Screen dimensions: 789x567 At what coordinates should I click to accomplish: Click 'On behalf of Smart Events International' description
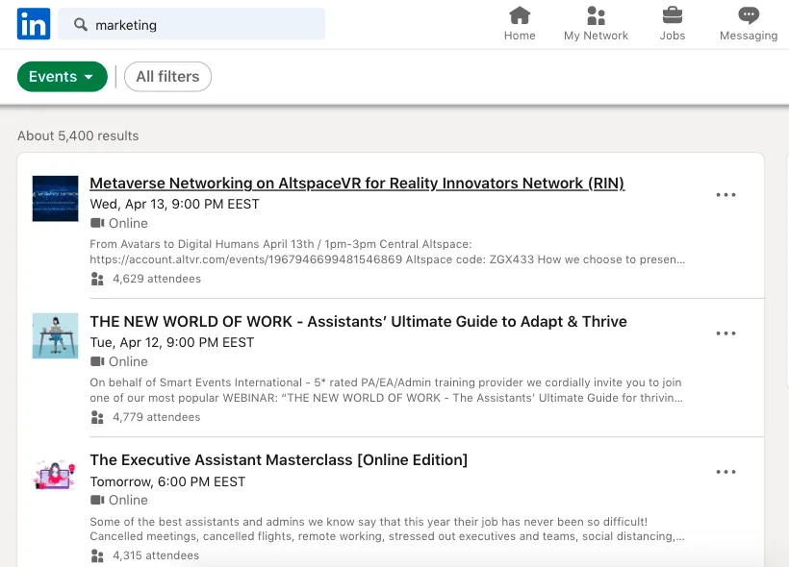[387, 390]
